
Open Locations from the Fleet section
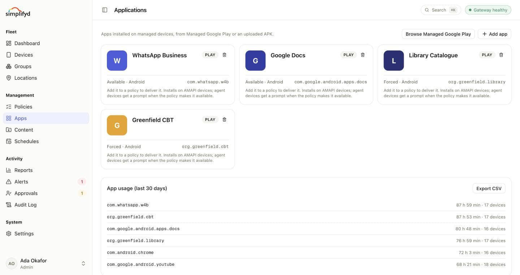click(46, 78)
